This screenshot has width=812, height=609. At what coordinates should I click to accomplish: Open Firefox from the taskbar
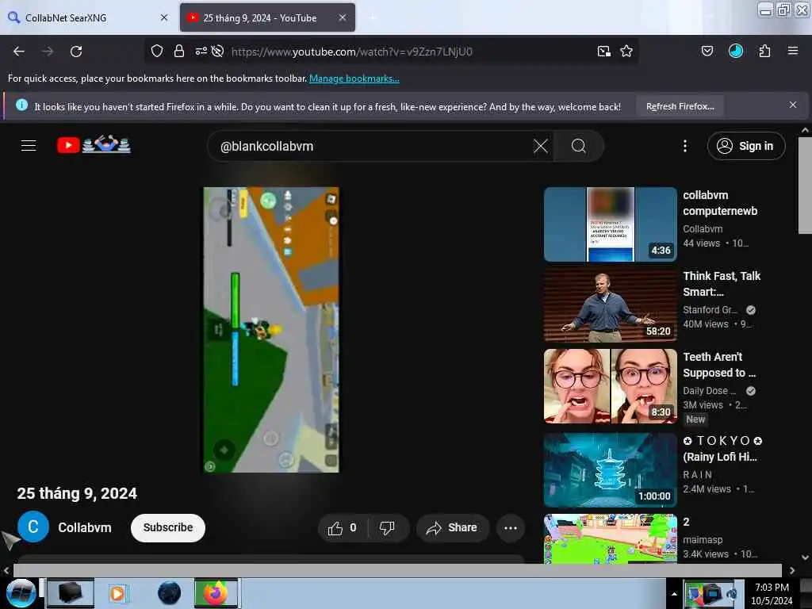216,593
